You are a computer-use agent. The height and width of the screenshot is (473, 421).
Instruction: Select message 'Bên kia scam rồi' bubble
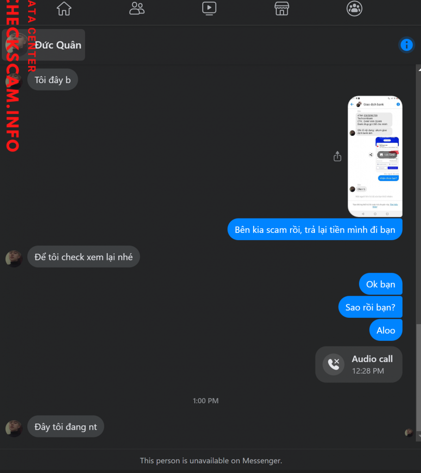click(x=315, y=230)
